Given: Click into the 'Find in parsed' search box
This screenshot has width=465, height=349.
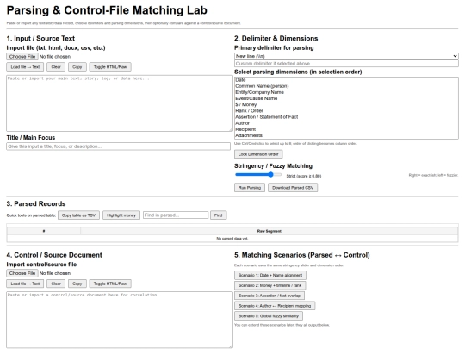Looking at the screenshot, I should (x=176, y=215).
